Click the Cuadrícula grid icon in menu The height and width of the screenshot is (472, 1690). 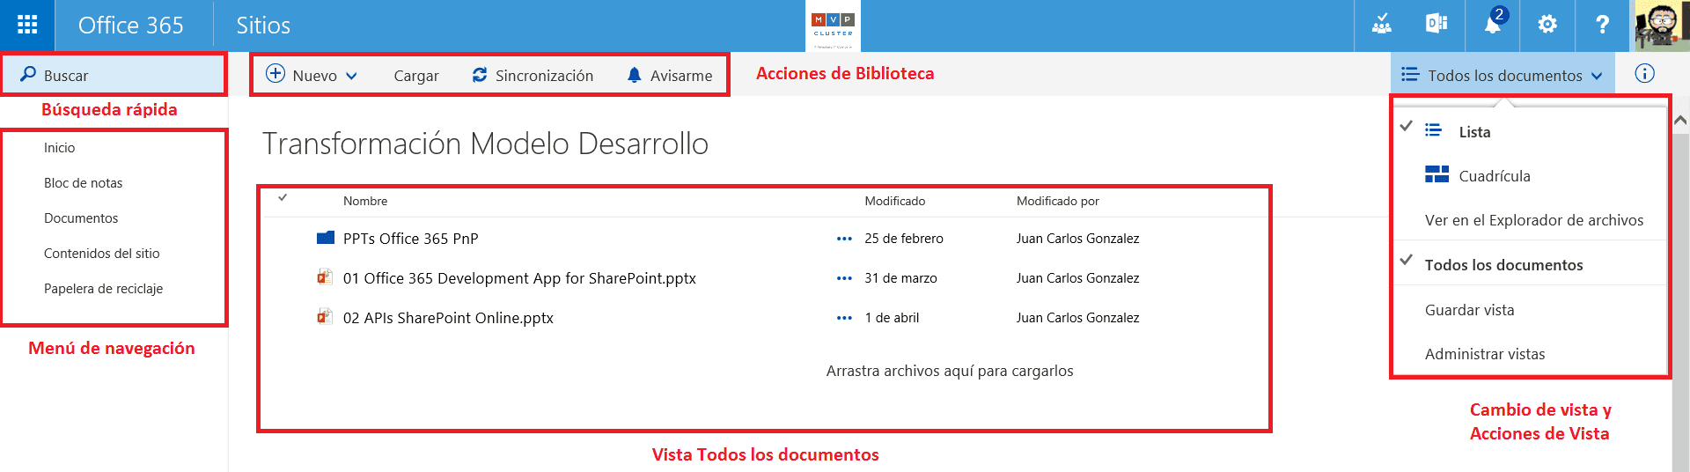(x=1436, y=174)
